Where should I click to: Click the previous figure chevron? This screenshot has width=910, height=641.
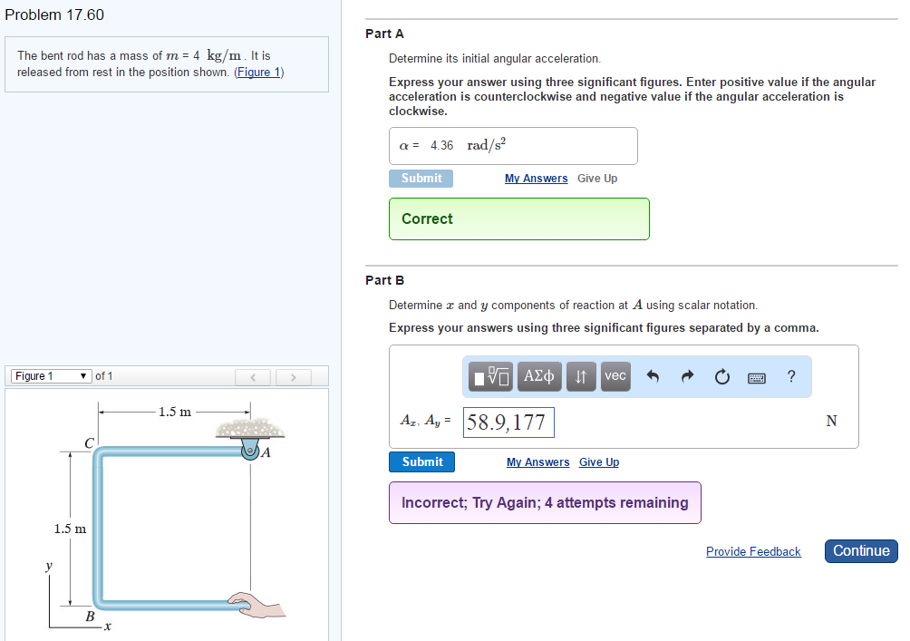253,375
